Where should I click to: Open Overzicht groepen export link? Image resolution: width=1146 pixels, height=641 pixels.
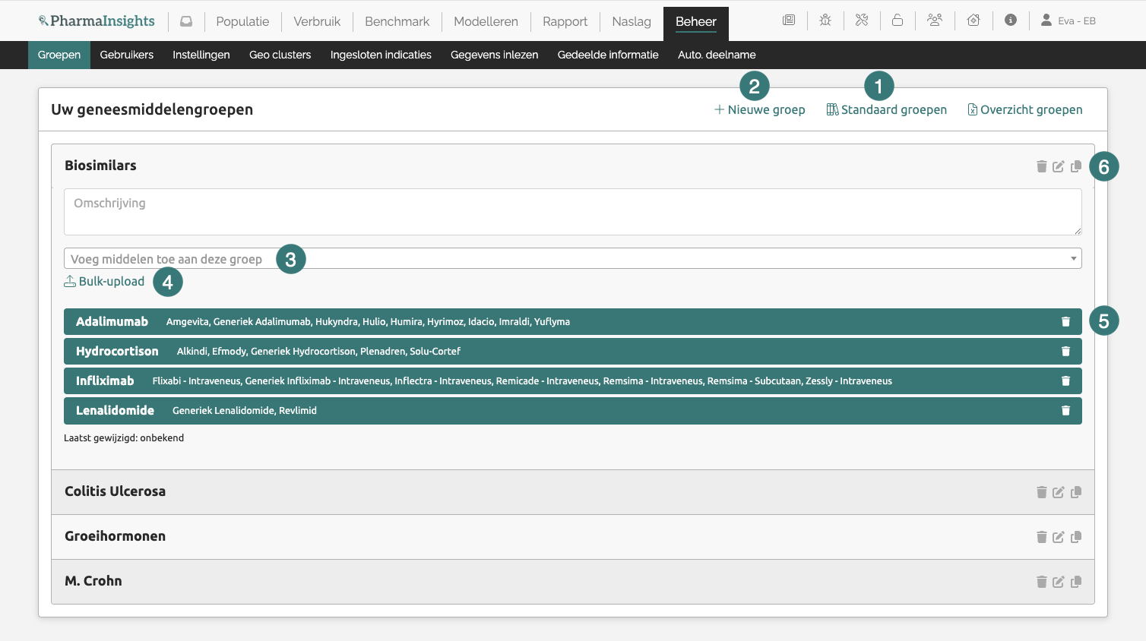pyautogui.click(x=1025, y=109)
